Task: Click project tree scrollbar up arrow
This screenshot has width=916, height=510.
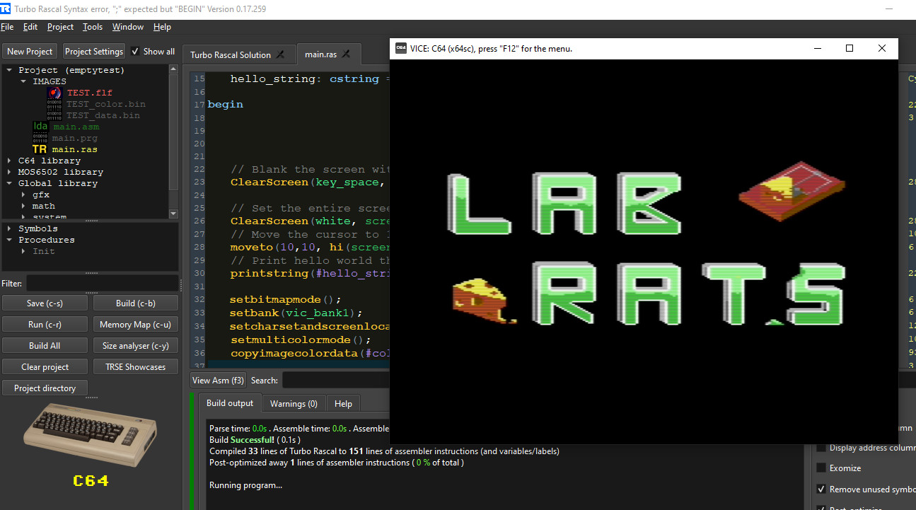Action: [x=174, y=69]
